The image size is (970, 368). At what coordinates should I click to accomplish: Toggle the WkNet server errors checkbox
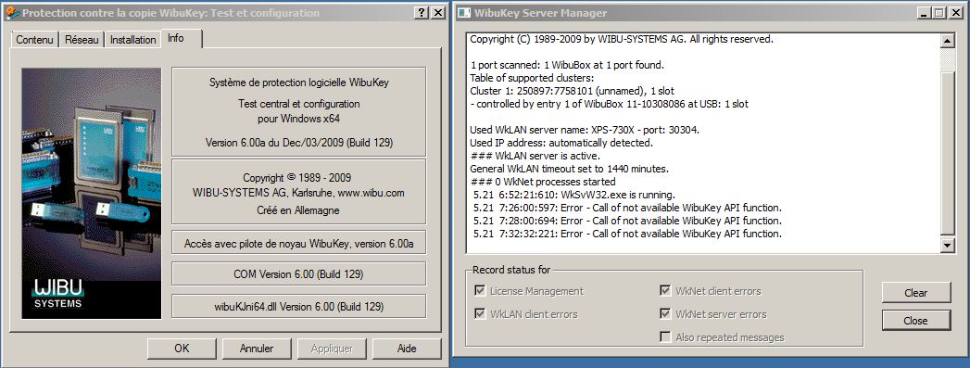point(665,314)
